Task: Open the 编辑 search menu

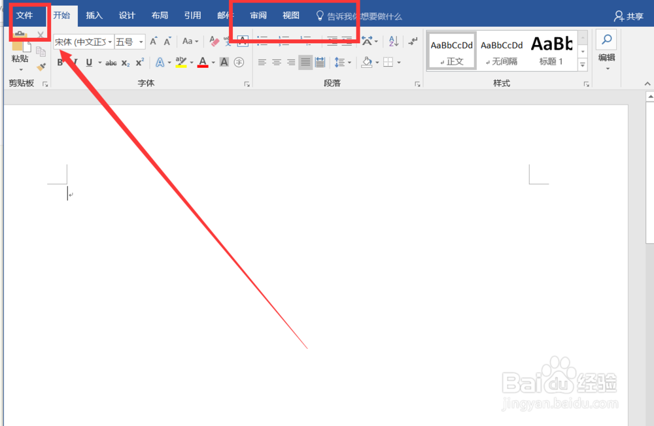Action: point(607,50)
